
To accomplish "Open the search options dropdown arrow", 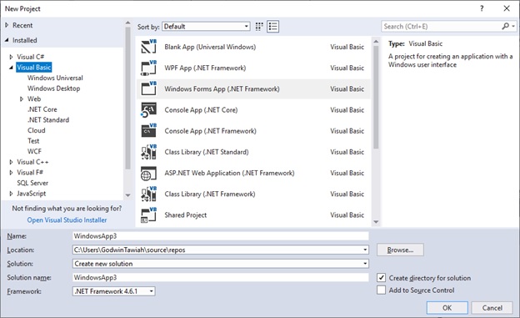I will point(513,26).
